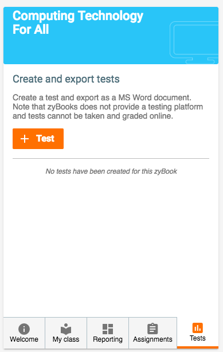
Task: Click the Create and export tests heading
Action: (66, 79)
